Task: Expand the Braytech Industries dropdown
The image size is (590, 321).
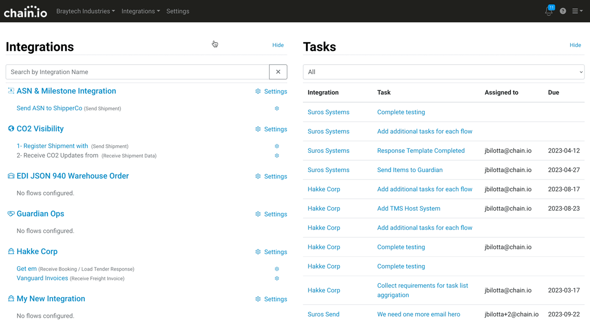Action: coord(86,11)
